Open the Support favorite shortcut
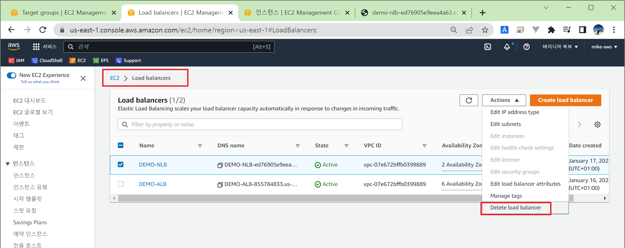The image size is (625, 248). [129, 60]
